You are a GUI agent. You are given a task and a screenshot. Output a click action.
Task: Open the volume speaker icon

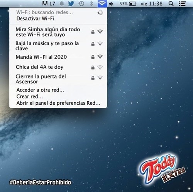(x=111, y=4)
